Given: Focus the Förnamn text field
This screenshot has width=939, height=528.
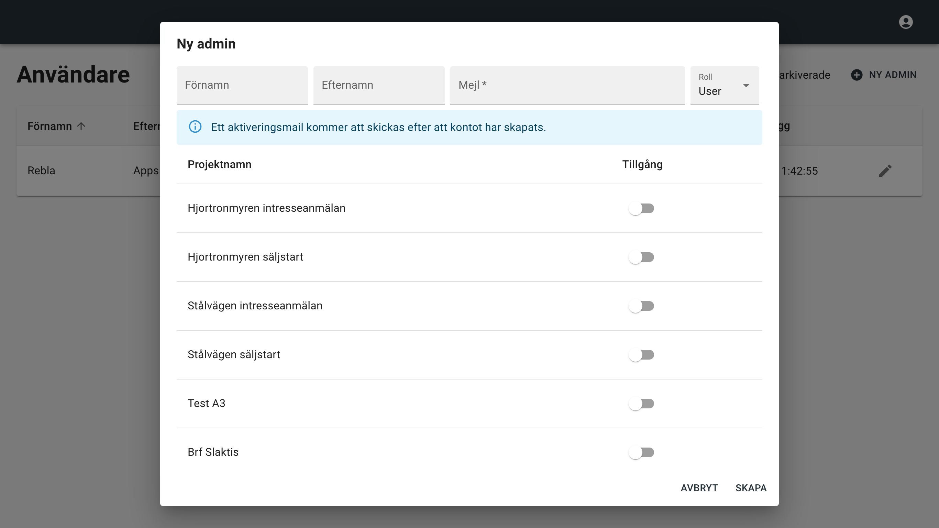Looking at the screenshot, I should point(242,85).
